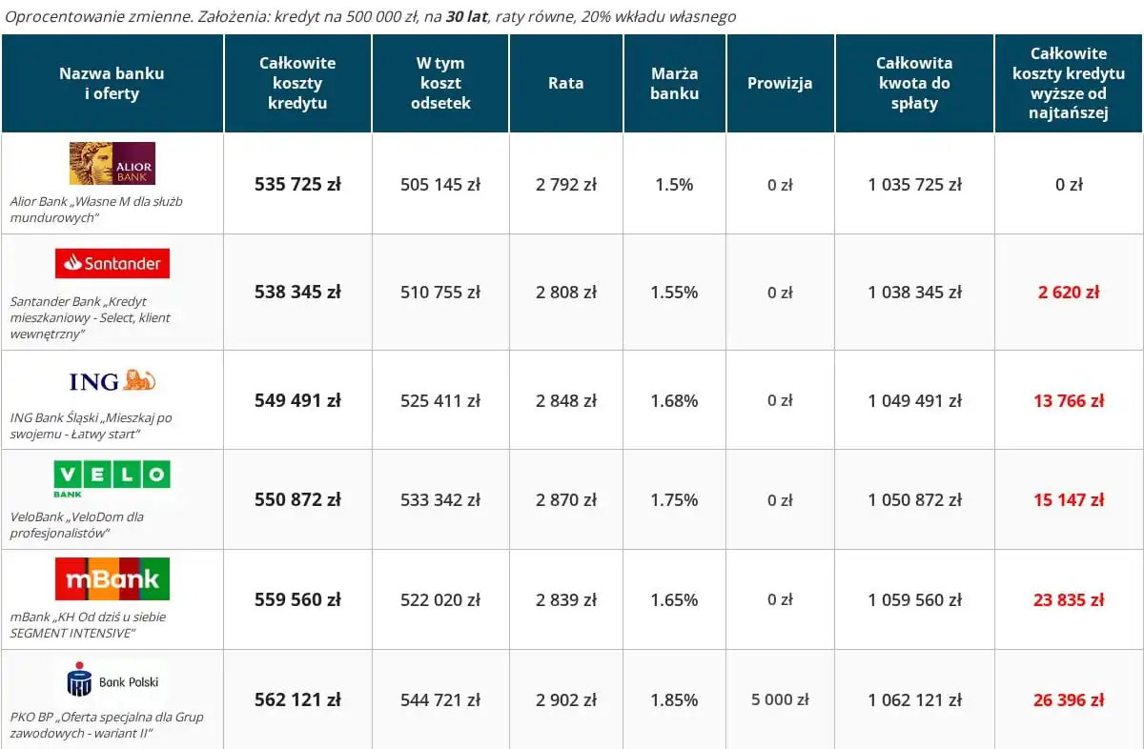Open mBank KH Od dziś u siebie offer
The height and width of the screenshot is (749, 1144).
click(89, 624)
